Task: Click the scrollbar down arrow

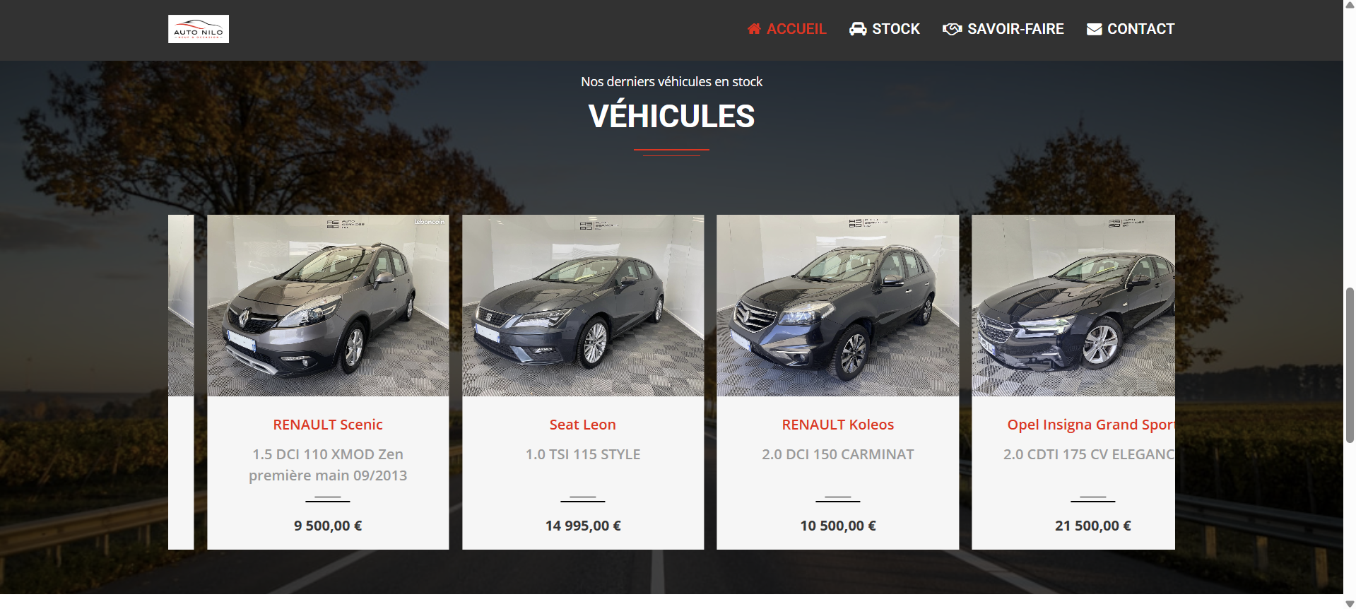Action: [1350, 603]
